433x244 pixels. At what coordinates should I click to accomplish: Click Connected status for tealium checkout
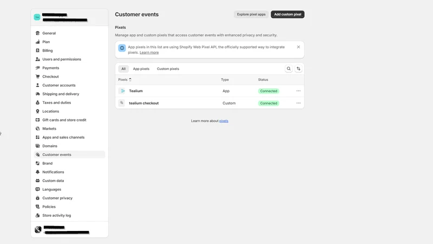pyautogui.click(x=268, y=103)
